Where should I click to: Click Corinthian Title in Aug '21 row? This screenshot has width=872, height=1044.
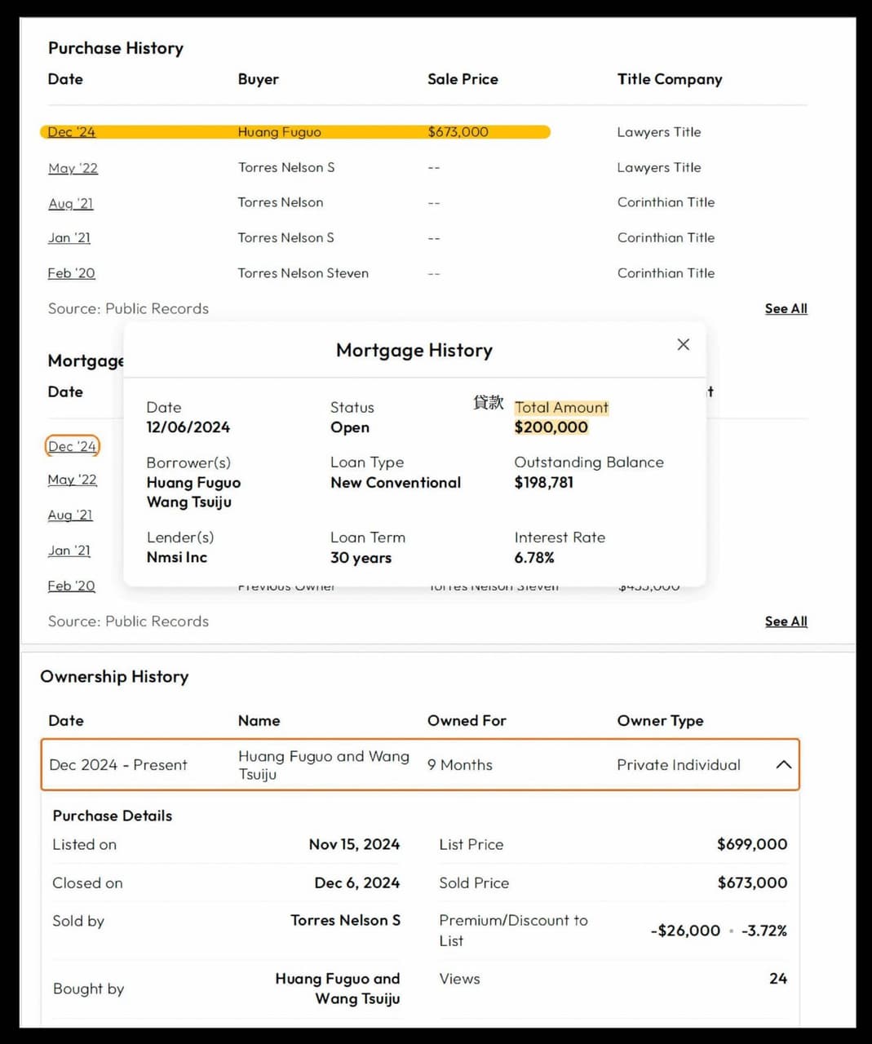[x=666, y=202]
